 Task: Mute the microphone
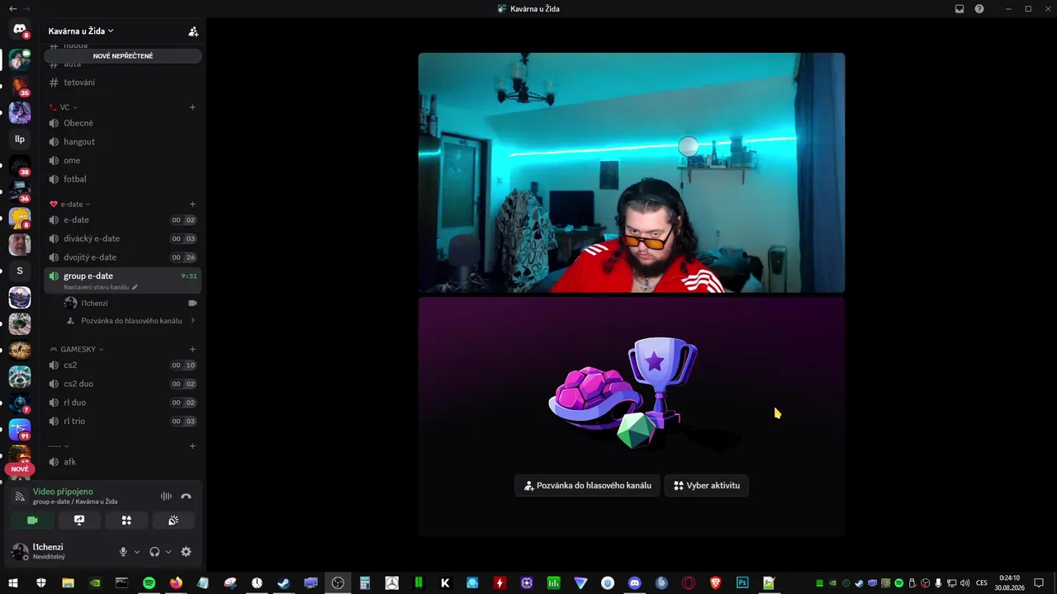pos(123,552)
